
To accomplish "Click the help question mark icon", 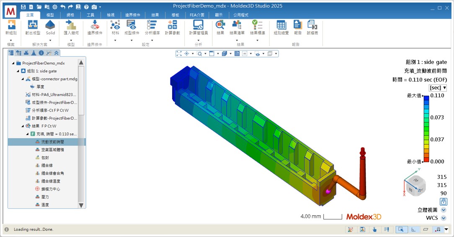I will (86, 7).
